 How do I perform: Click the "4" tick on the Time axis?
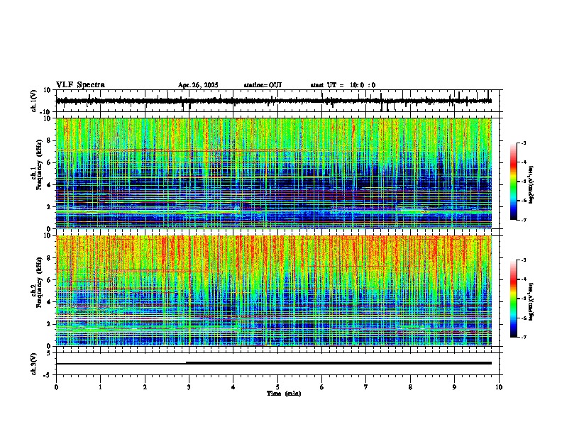[x=233, y=387]
